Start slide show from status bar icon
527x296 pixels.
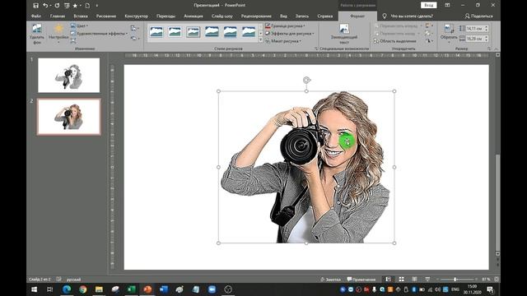point(427,280)
